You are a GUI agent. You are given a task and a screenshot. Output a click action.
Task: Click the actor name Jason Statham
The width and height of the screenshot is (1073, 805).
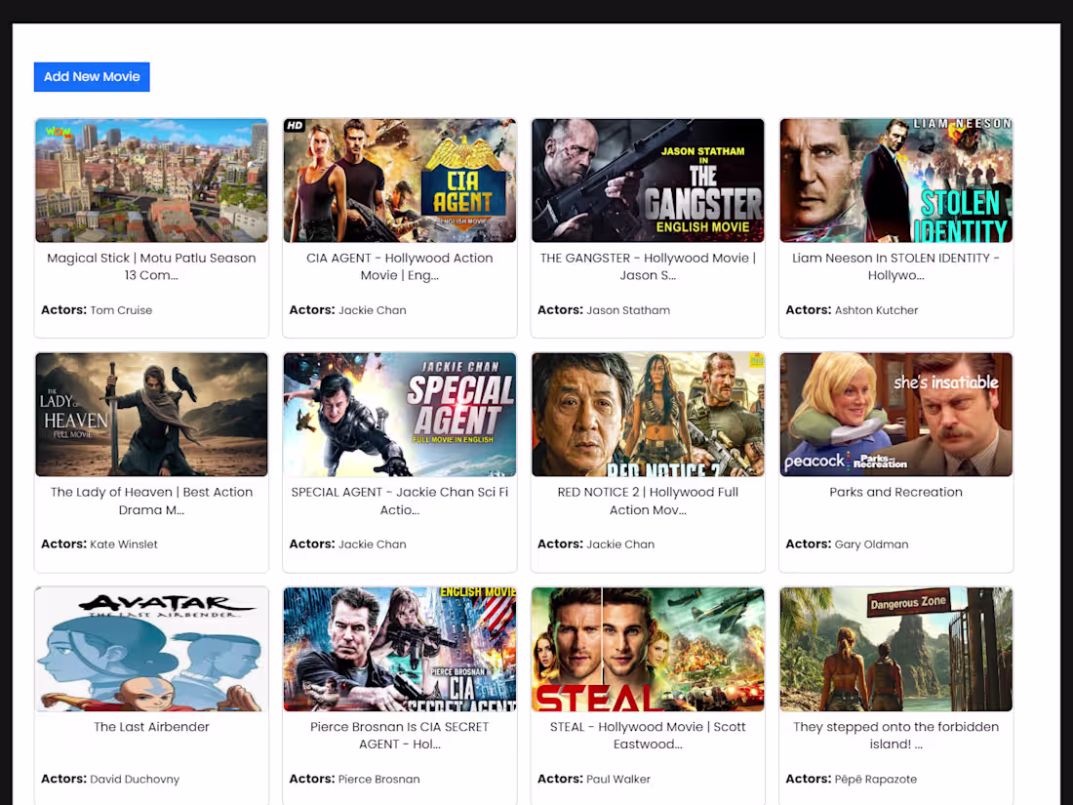tap(630, 309)
